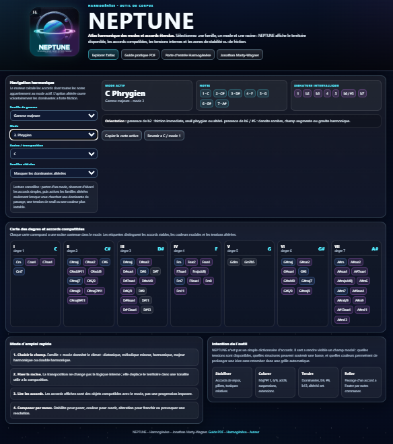Select the 3-D# note chip

click(236, 93)
